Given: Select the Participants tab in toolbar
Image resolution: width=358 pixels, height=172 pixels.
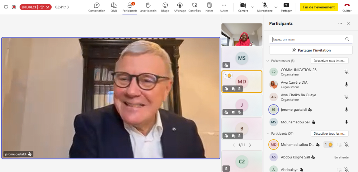Looking at the screenshot, I should [130, 7].
